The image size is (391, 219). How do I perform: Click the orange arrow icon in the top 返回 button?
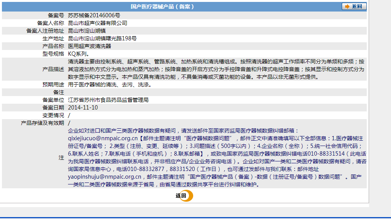(347, 7)
